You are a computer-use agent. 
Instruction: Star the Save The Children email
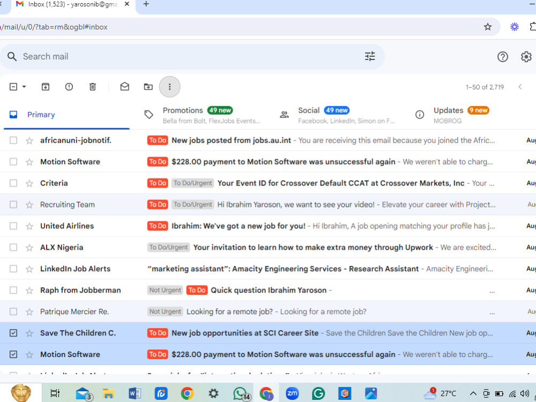[x=29, y=333]
